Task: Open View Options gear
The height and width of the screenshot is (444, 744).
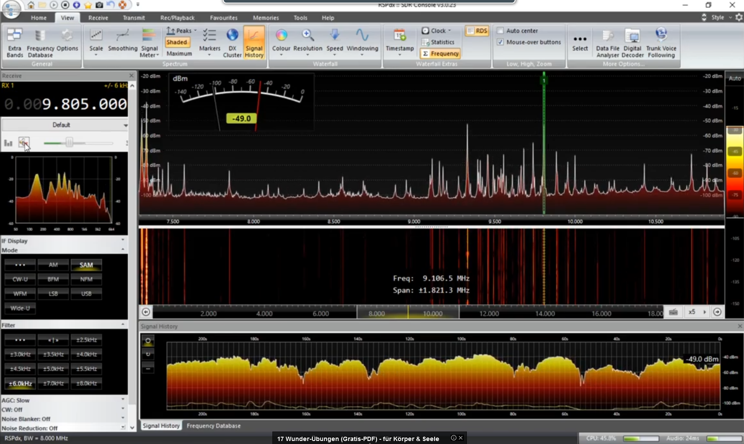Action: (67, 40)
